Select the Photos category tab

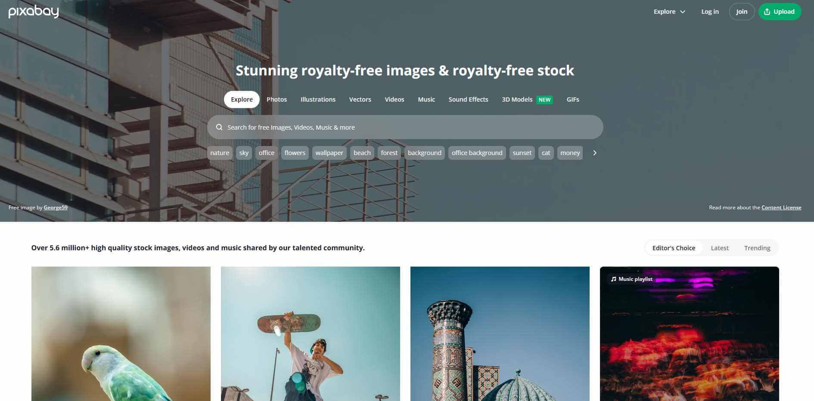[x=277, y=99]
